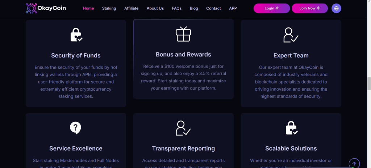The height and width of the screenshot is (168, 371).
Task: Visit the Blog section
Action: coord(194,8)
